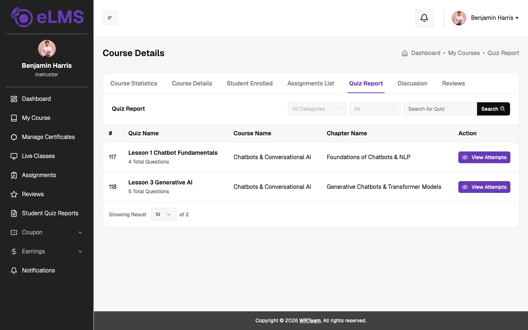The height and width of the screenshot is (330, 528).
Task: Click the Reviews star icon in sidebar
Action: [14, 194]
